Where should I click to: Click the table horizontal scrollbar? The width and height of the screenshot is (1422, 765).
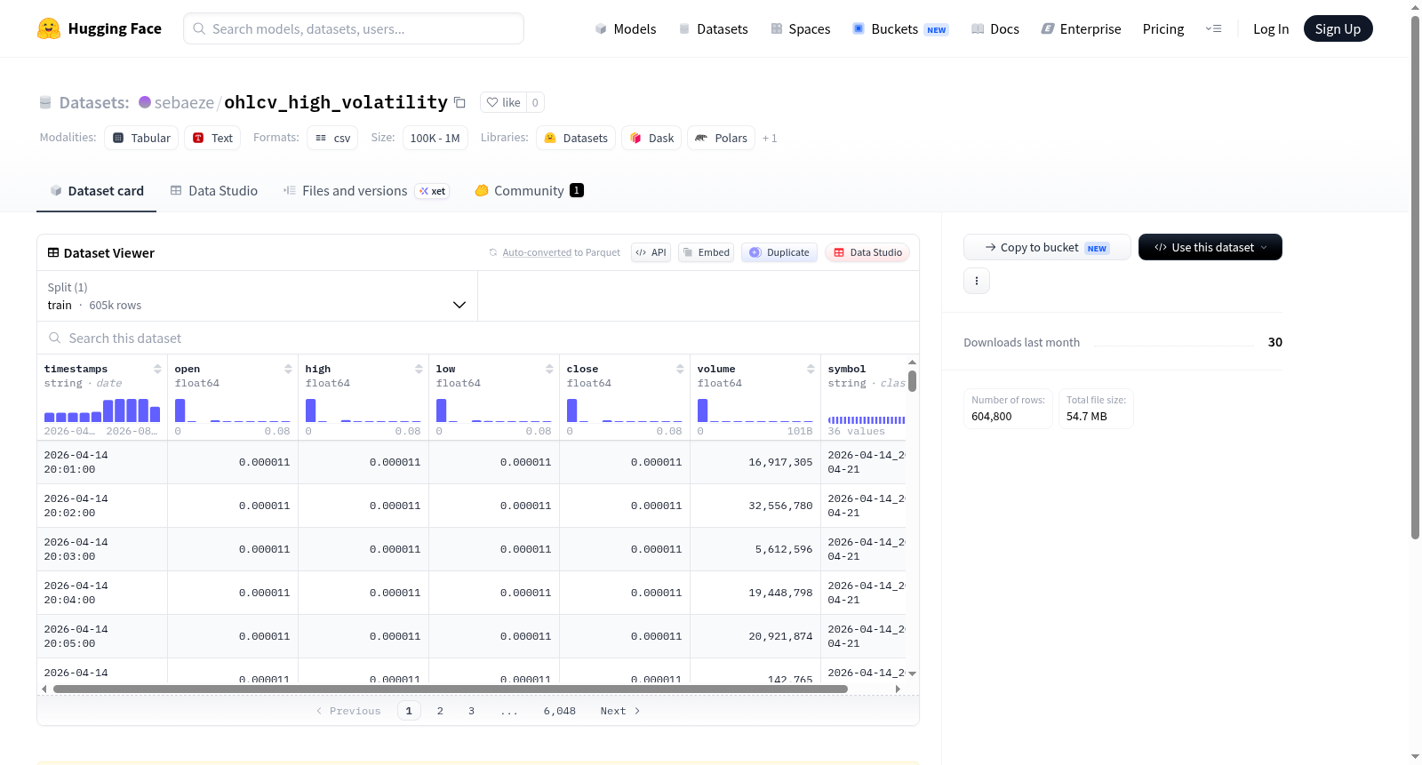[451, 689]
